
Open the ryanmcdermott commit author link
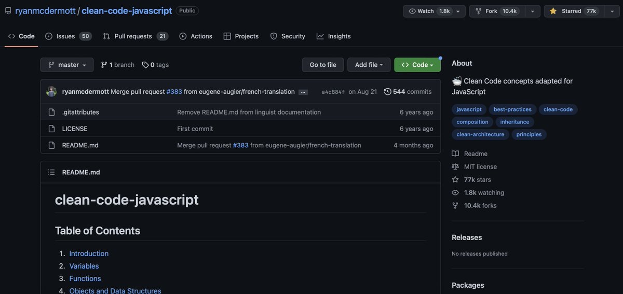click(x=86, y=92)
